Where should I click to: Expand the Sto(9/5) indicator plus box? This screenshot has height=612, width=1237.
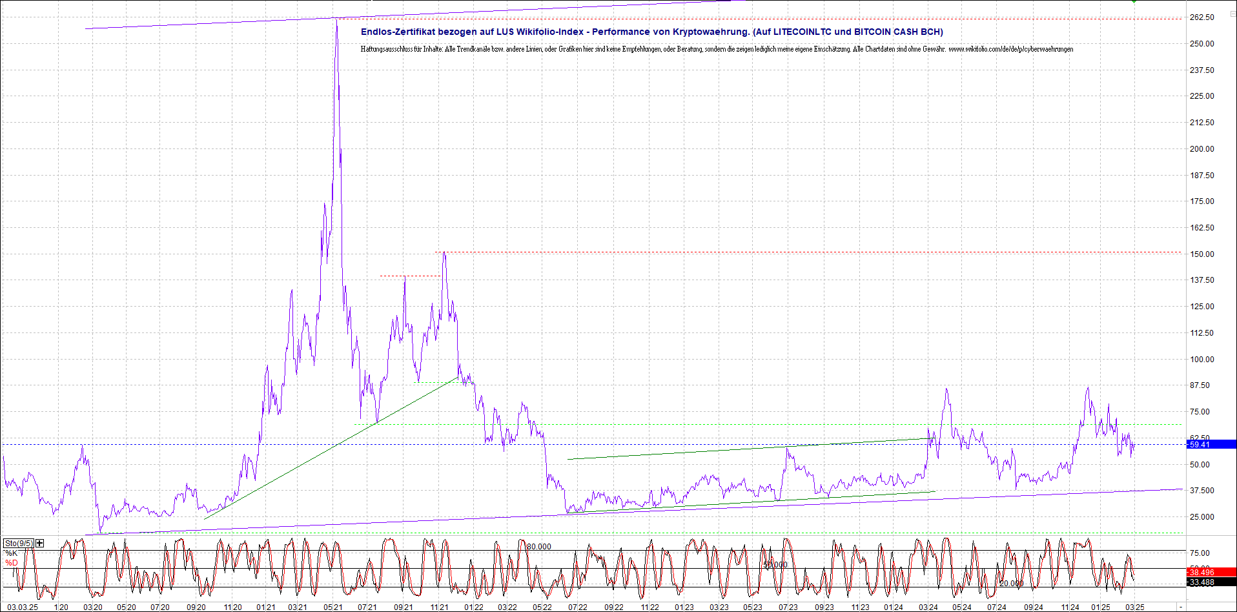point(40,544)
